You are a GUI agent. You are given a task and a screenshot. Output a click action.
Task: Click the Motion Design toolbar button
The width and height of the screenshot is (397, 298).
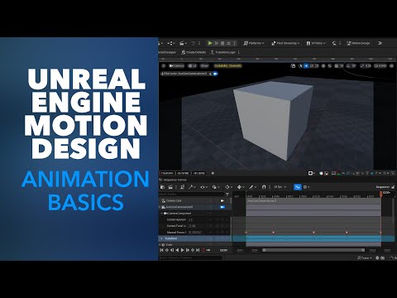(358, 43)
